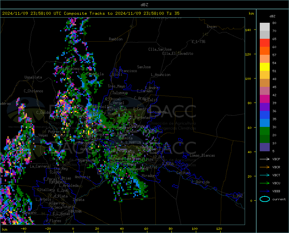Click the Catitas map label

(183, 173)
